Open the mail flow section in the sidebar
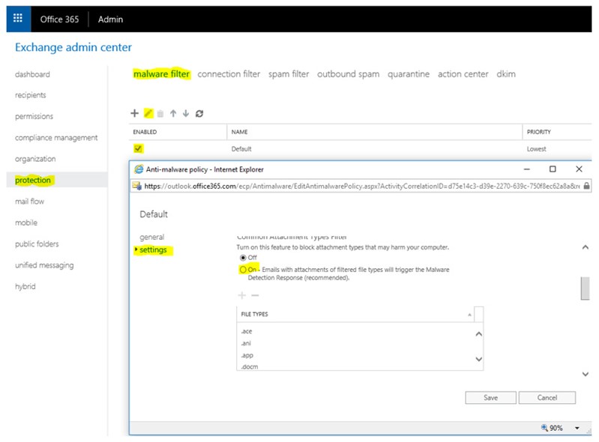This screenshot has width=599, height=442. 31,202
